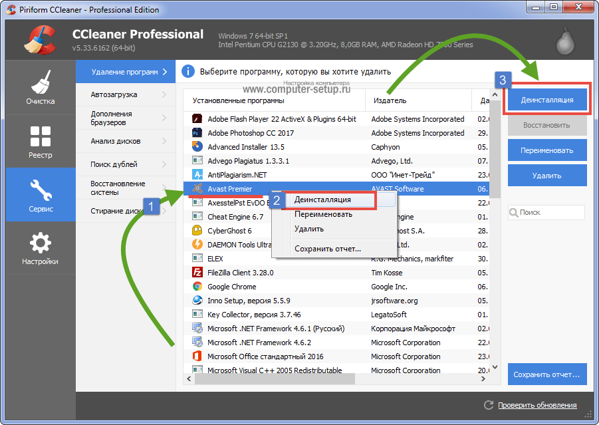Image resolution: width=599 pixels, height=425 pixels.
Task: Click the Avast Premier icon
Action: 197,188
